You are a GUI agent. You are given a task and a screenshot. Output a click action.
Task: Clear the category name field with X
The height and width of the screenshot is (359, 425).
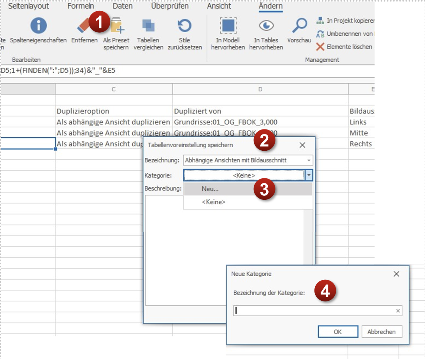pos(398,311)
